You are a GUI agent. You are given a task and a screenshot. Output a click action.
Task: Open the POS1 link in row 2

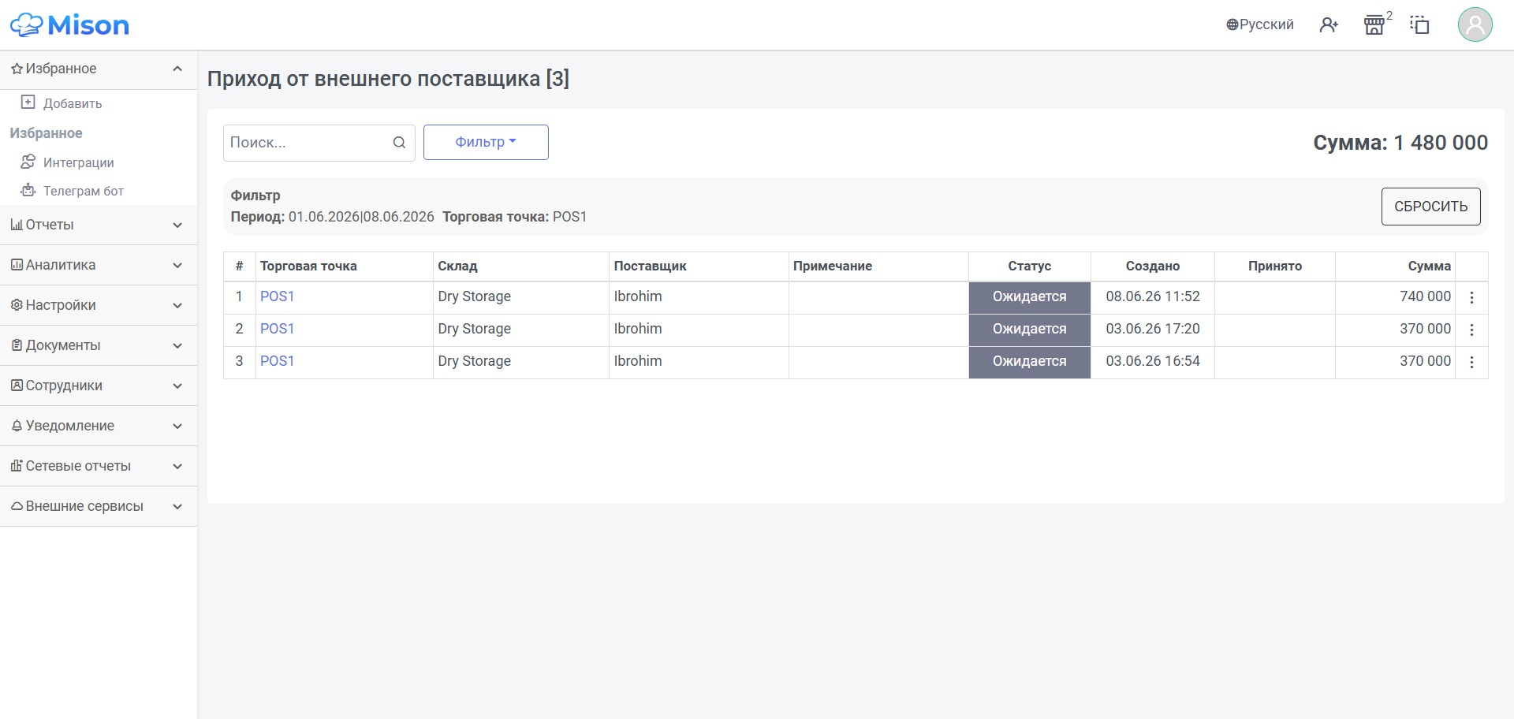[x=277, y=329]
